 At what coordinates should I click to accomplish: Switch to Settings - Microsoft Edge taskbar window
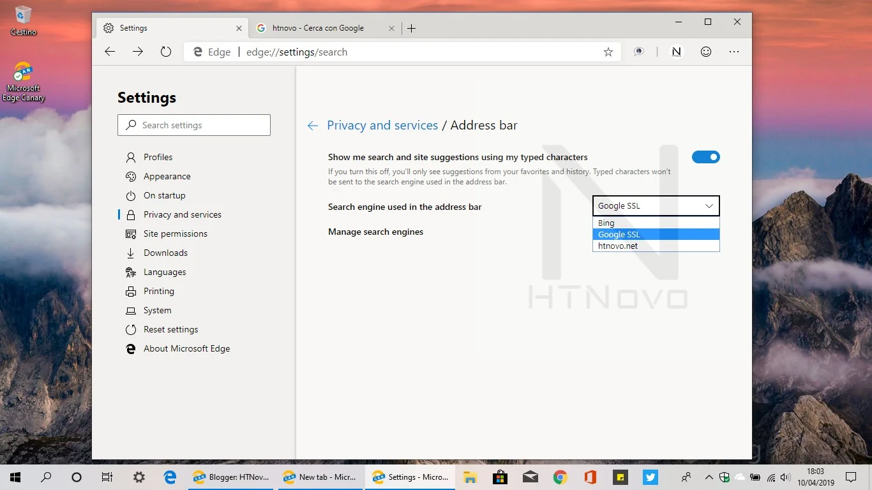coord(410,477)
